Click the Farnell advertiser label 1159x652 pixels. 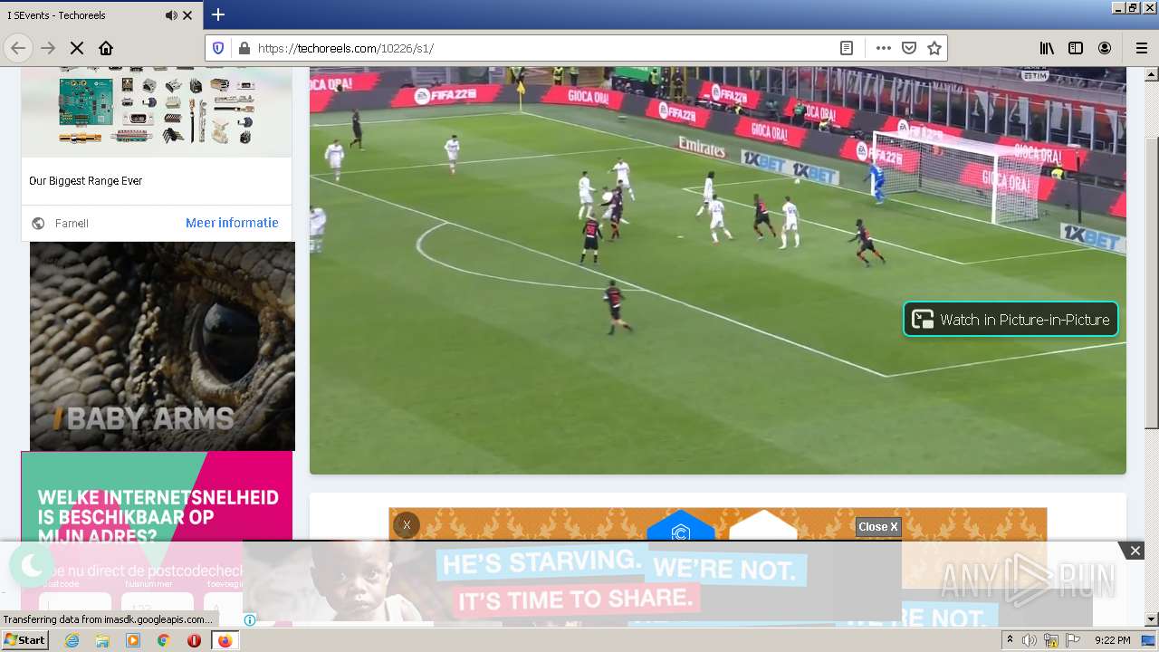pyautogui.click(x=72, y=223)
